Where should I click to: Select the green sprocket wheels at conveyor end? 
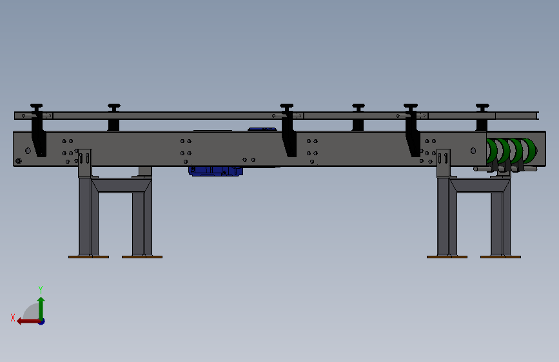tap(511, 151)
